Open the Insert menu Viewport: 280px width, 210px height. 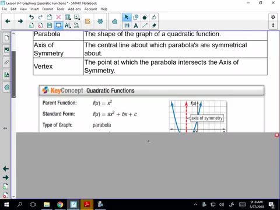pyautogui.click(x=34, y=9)
